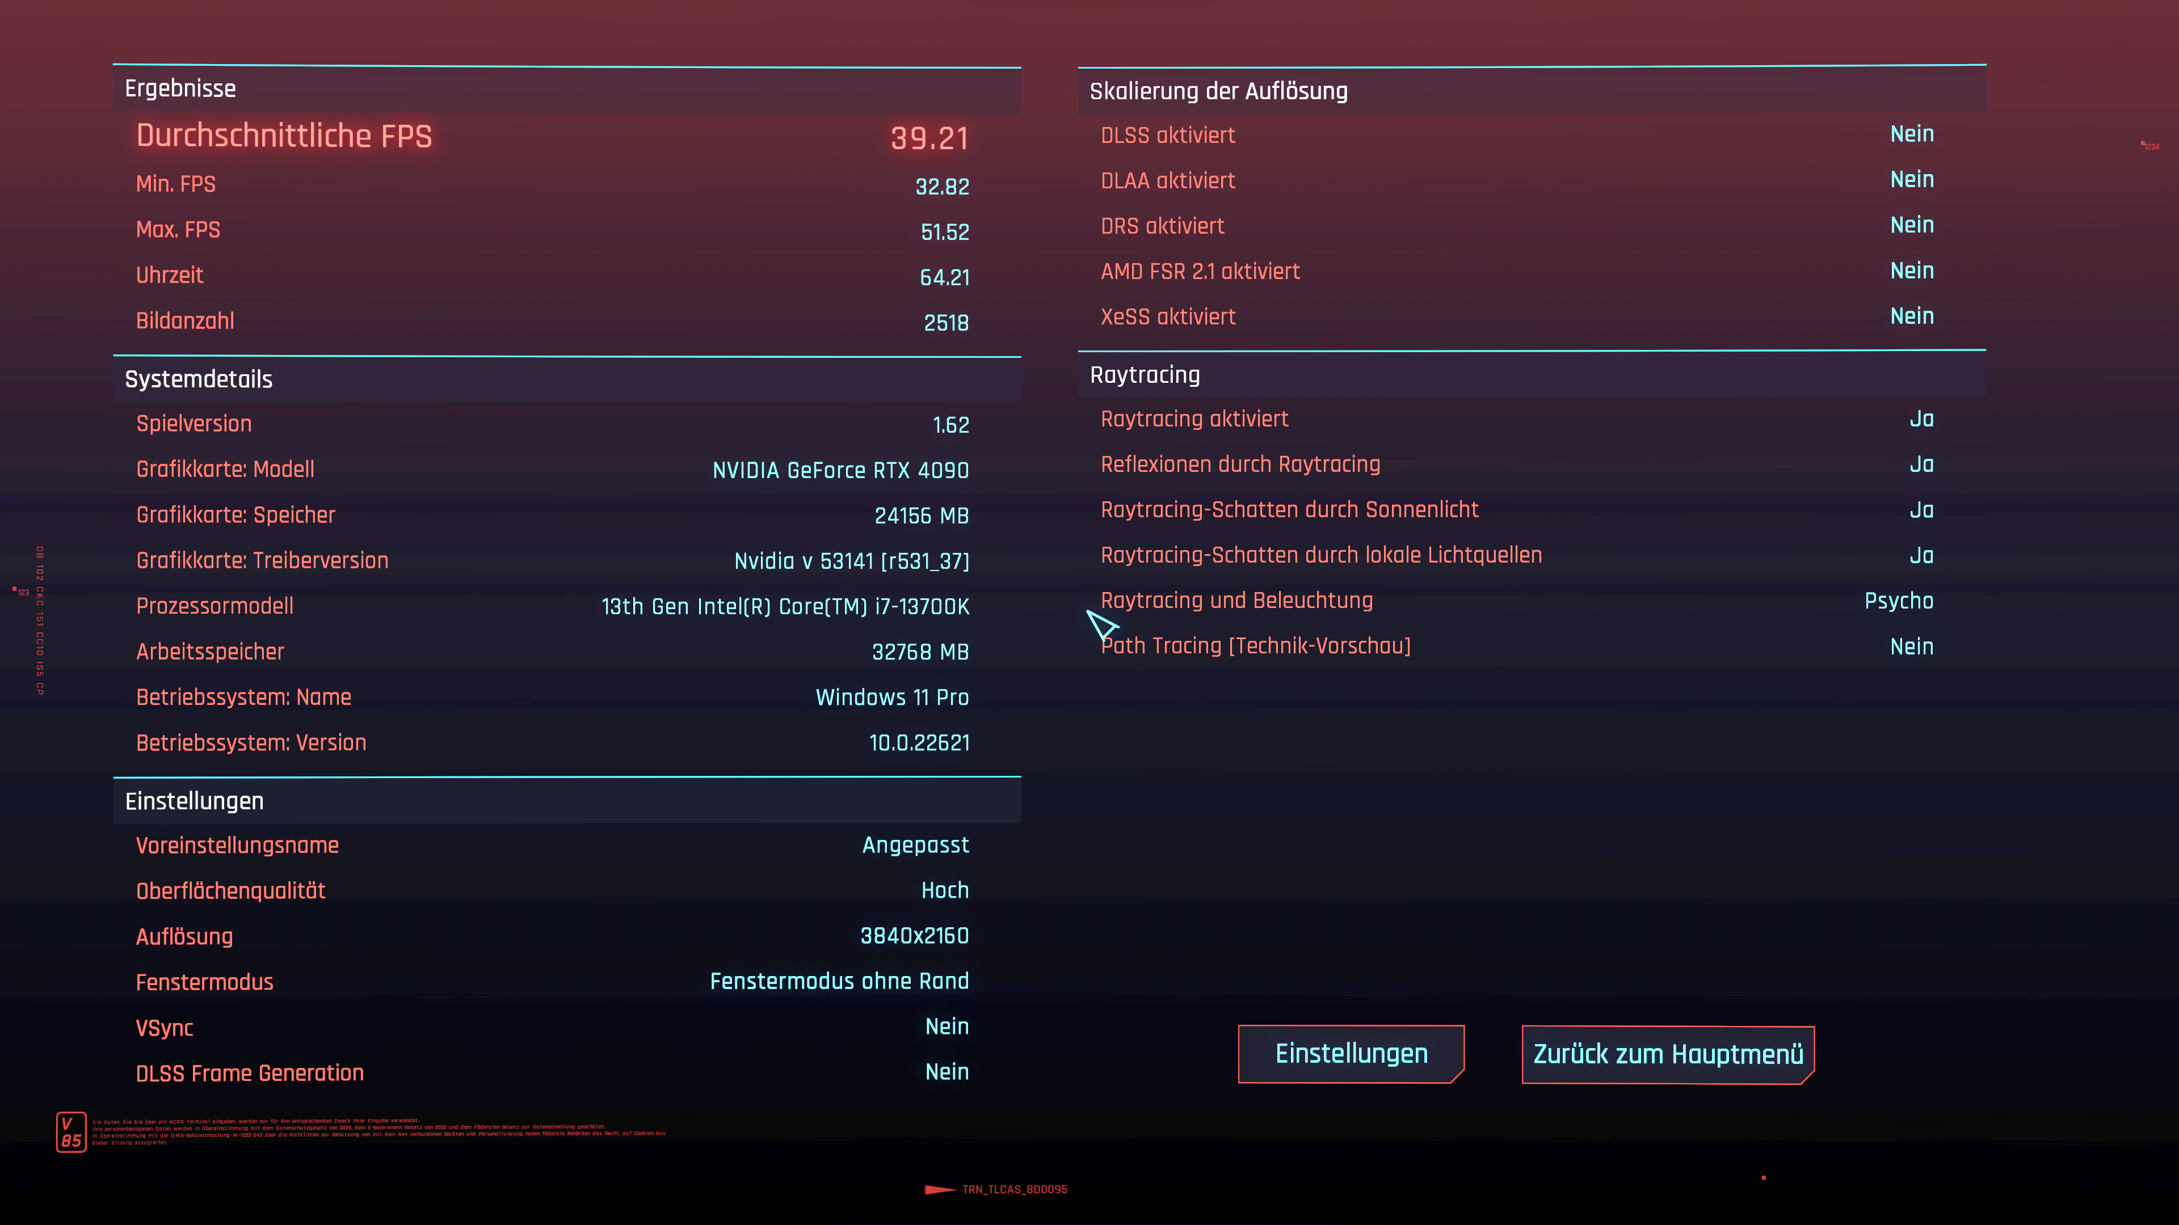2179x1225 pixels.
Task: Click the VSync Nein value
Action: 947,1027
